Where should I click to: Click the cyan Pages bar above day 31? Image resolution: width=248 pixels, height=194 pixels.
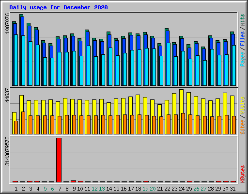[234, 65]
